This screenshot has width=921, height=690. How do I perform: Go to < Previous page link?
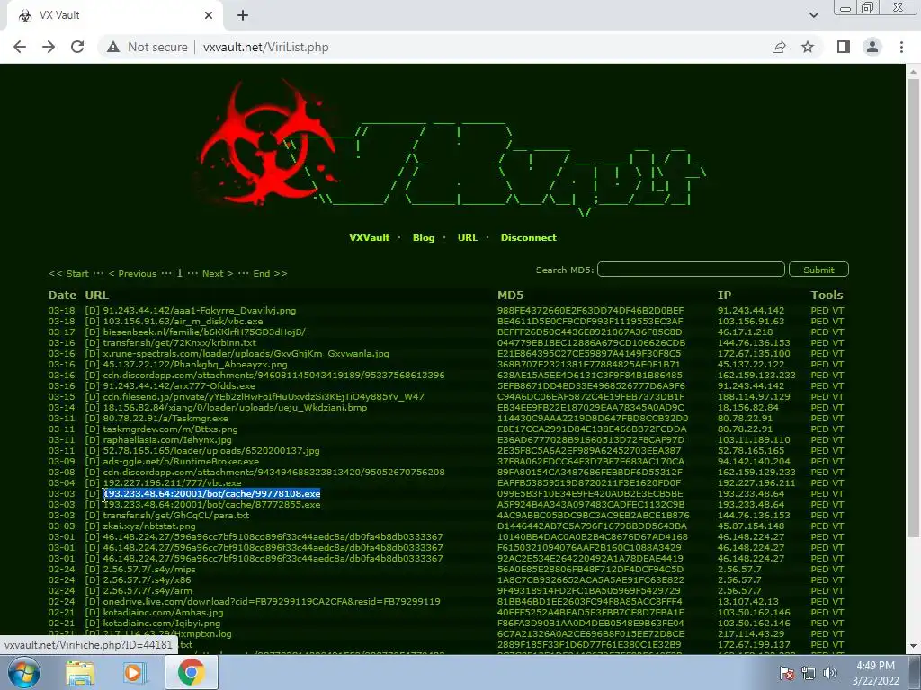tap(133, 273)
